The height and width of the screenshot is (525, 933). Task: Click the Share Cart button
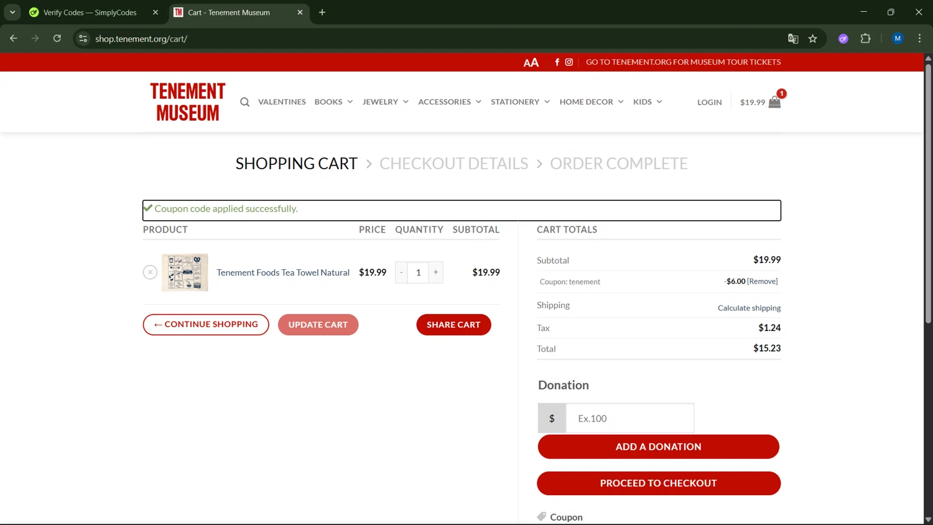(x=453, y=325)
